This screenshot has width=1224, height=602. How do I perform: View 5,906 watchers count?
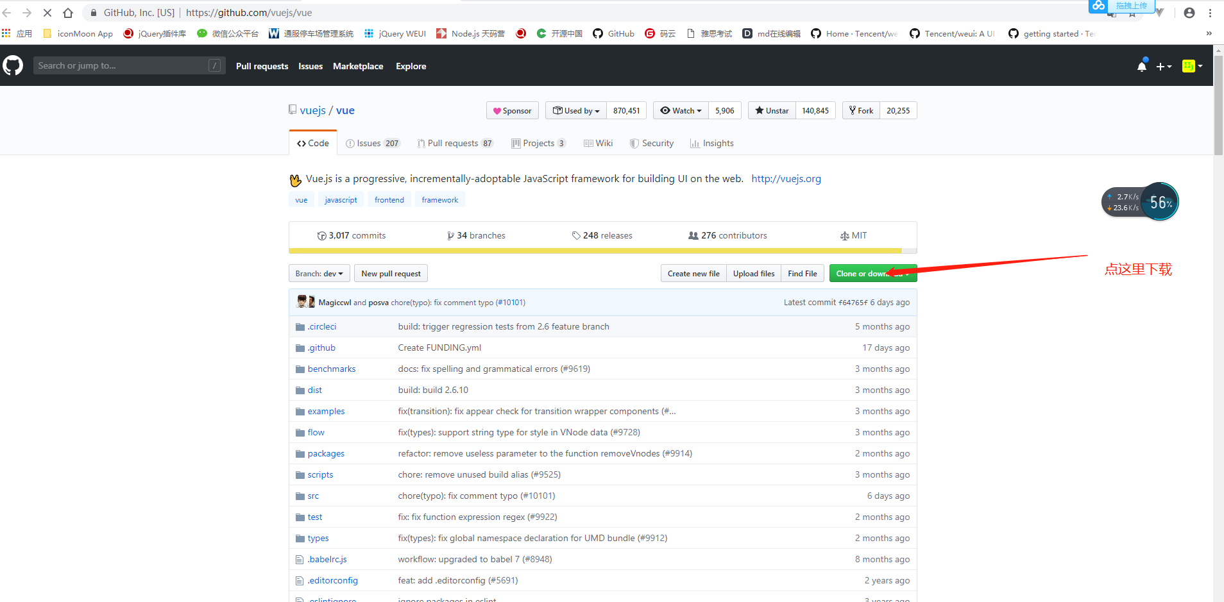pos(725,110)
